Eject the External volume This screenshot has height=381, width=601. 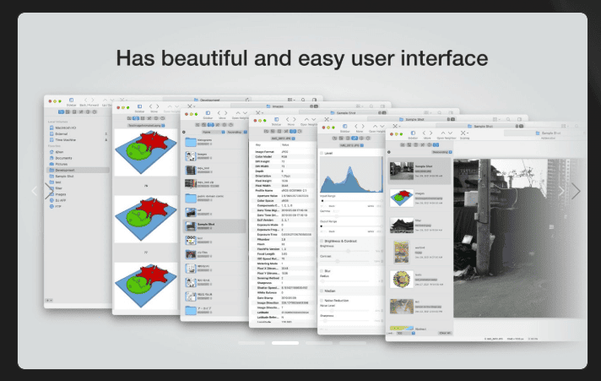click(x=106, y=134)
